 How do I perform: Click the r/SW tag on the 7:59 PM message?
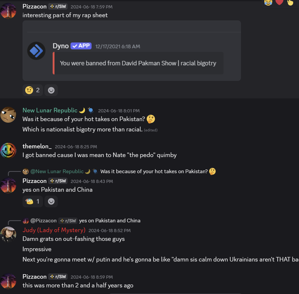[58, 7]
